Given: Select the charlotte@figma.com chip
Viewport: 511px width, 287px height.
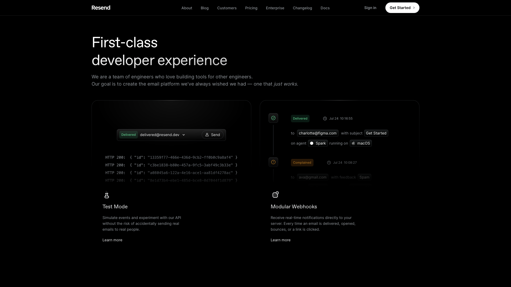Looking at the screenshot, I should point(318,133).
